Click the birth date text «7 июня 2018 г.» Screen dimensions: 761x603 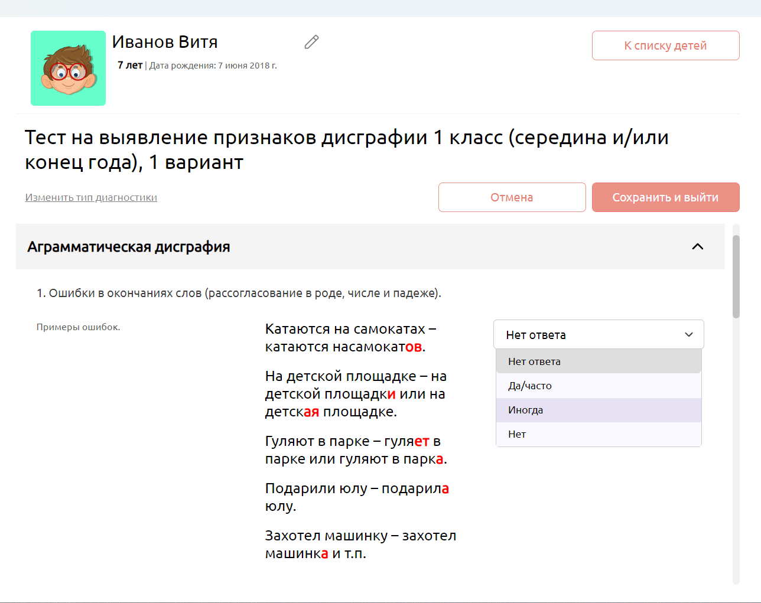pos(247,66)
